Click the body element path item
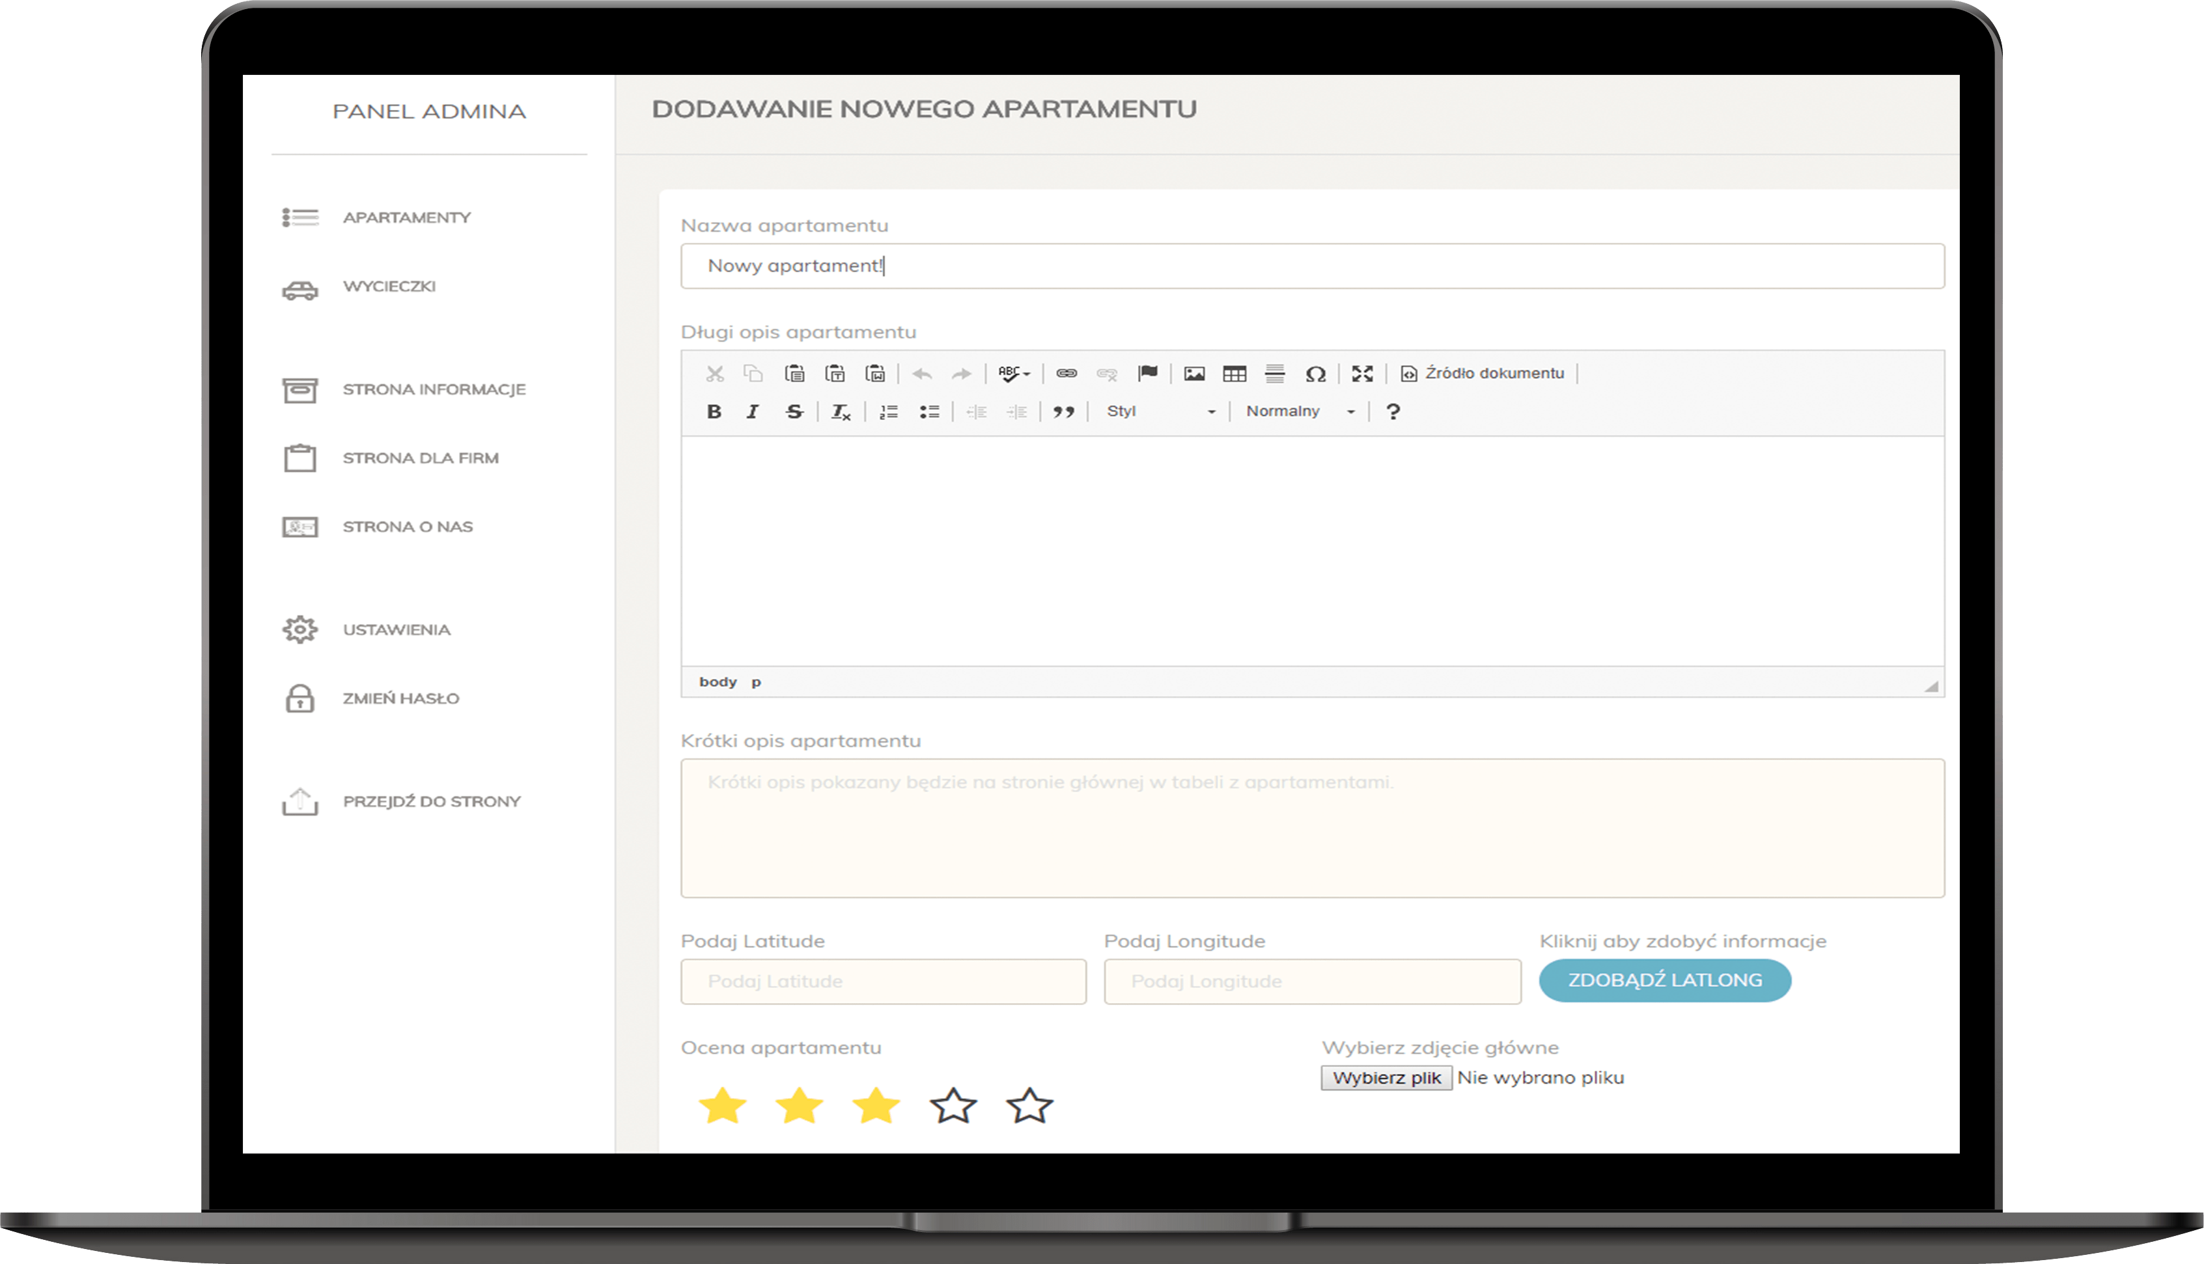2204x1264 pixels. point(718,681)
